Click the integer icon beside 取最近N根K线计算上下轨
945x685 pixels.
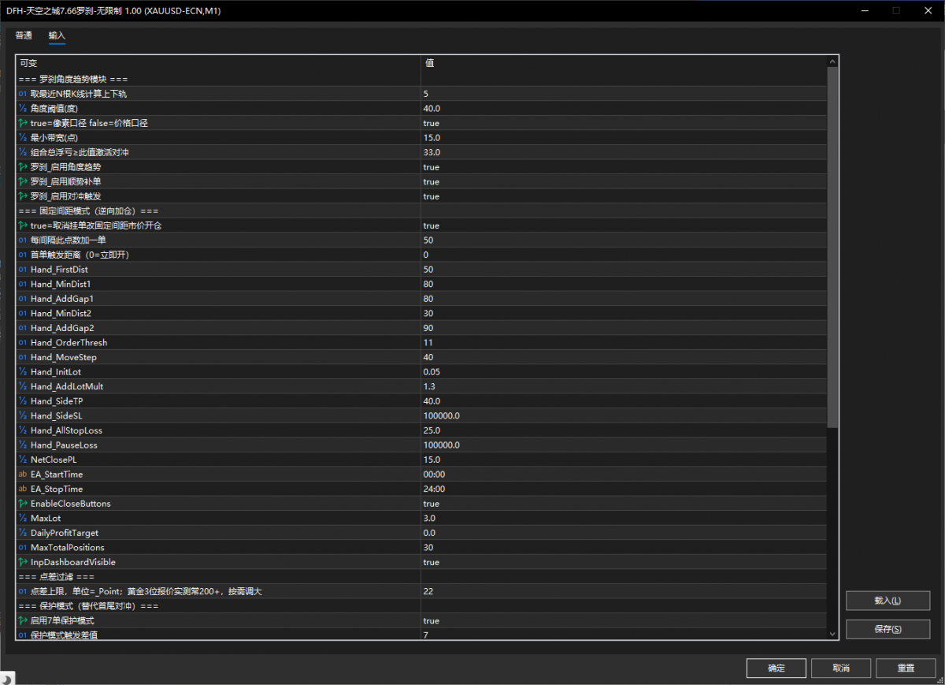23,94
